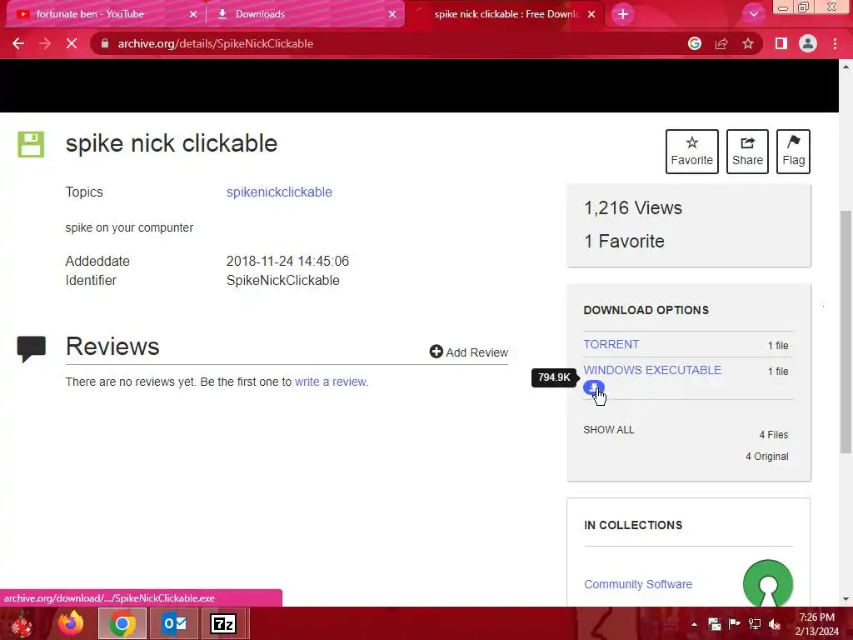Open the 4 Files listing
The image size is (853, 640).
tap(774, 435)
